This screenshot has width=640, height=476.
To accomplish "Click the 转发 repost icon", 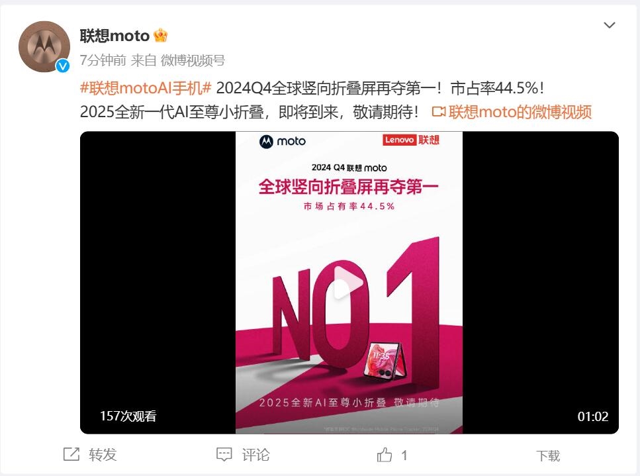I will coord(71,454).
